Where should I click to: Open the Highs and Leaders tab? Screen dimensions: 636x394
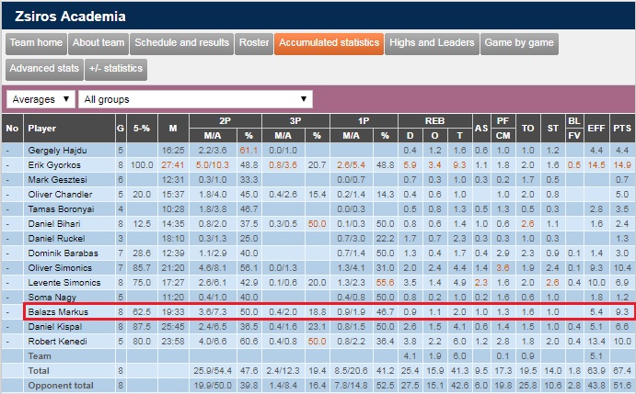(x=432, y=43)
